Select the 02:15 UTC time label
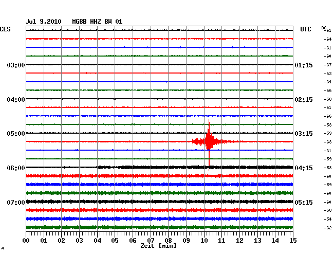 [x=304, y=100]
